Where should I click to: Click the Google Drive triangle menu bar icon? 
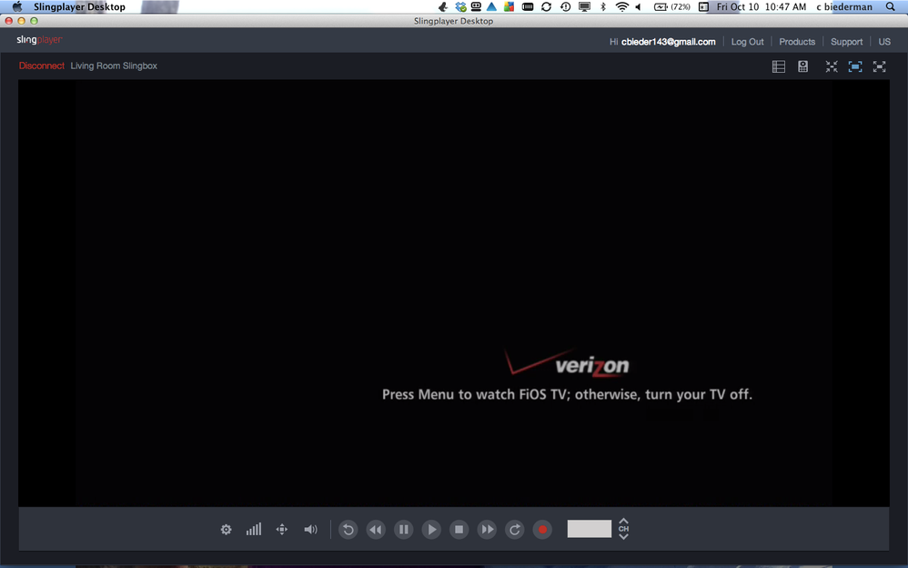(491, 6)
